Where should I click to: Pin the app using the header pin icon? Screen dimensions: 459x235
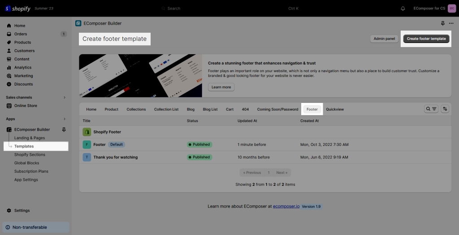click(442, 23)
